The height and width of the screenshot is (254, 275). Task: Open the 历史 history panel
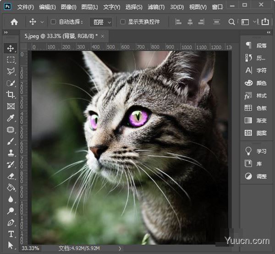click(x=256, y=58)
